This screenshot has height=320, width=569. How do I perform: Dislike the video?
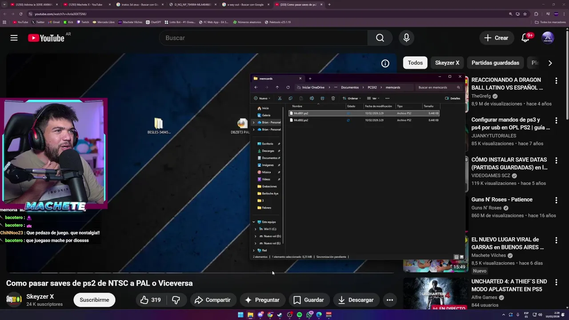[x=176, y=300]
